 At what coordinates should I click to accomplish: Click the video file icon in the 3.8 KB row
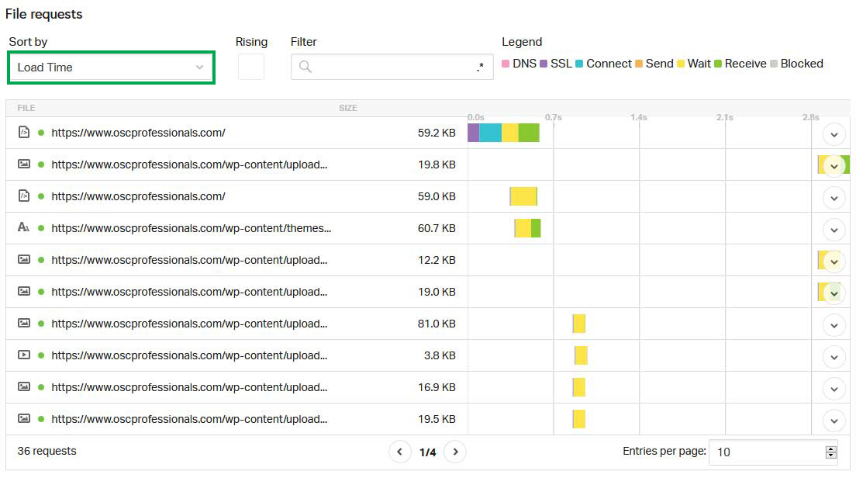(x=23, y=355)
